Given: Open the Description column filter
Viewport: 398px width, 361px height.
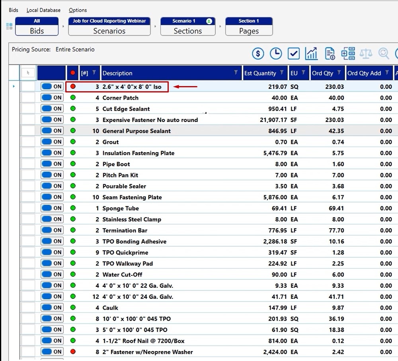Looking at the screenshot, I should pos(235,73).
